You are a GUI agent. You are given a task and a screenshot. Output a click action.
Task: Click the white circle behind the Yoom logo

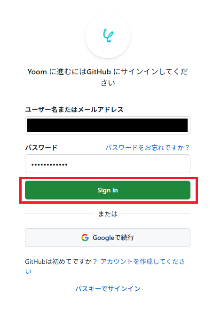coord(108,36)
